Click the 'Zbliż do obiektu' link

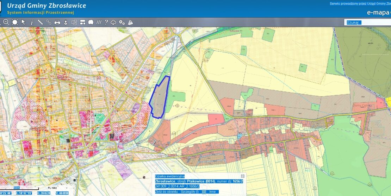click(x=167, y=192)
